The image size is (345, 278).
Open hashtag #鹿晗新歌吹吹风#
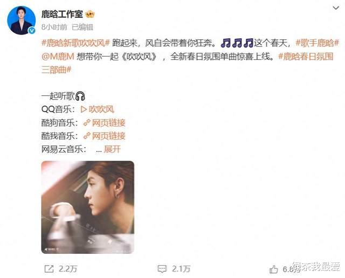[x=75, y=43]
